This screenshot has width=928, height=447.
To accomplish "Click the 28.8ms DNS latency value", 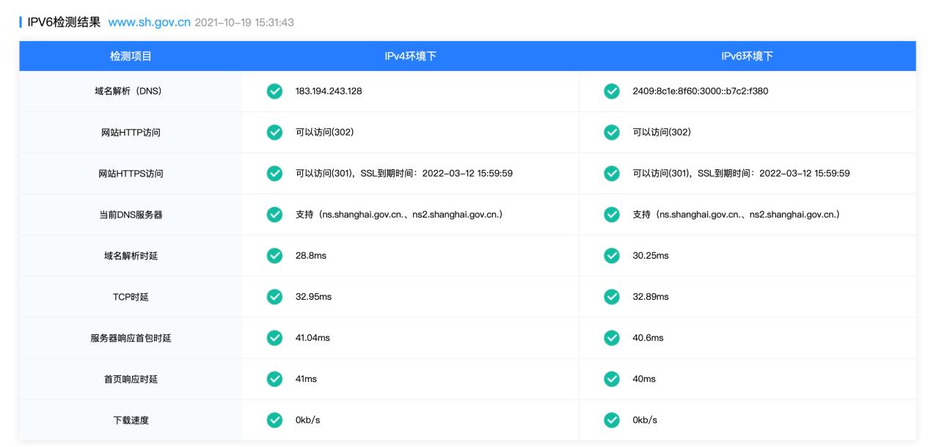I will [311, 256].
